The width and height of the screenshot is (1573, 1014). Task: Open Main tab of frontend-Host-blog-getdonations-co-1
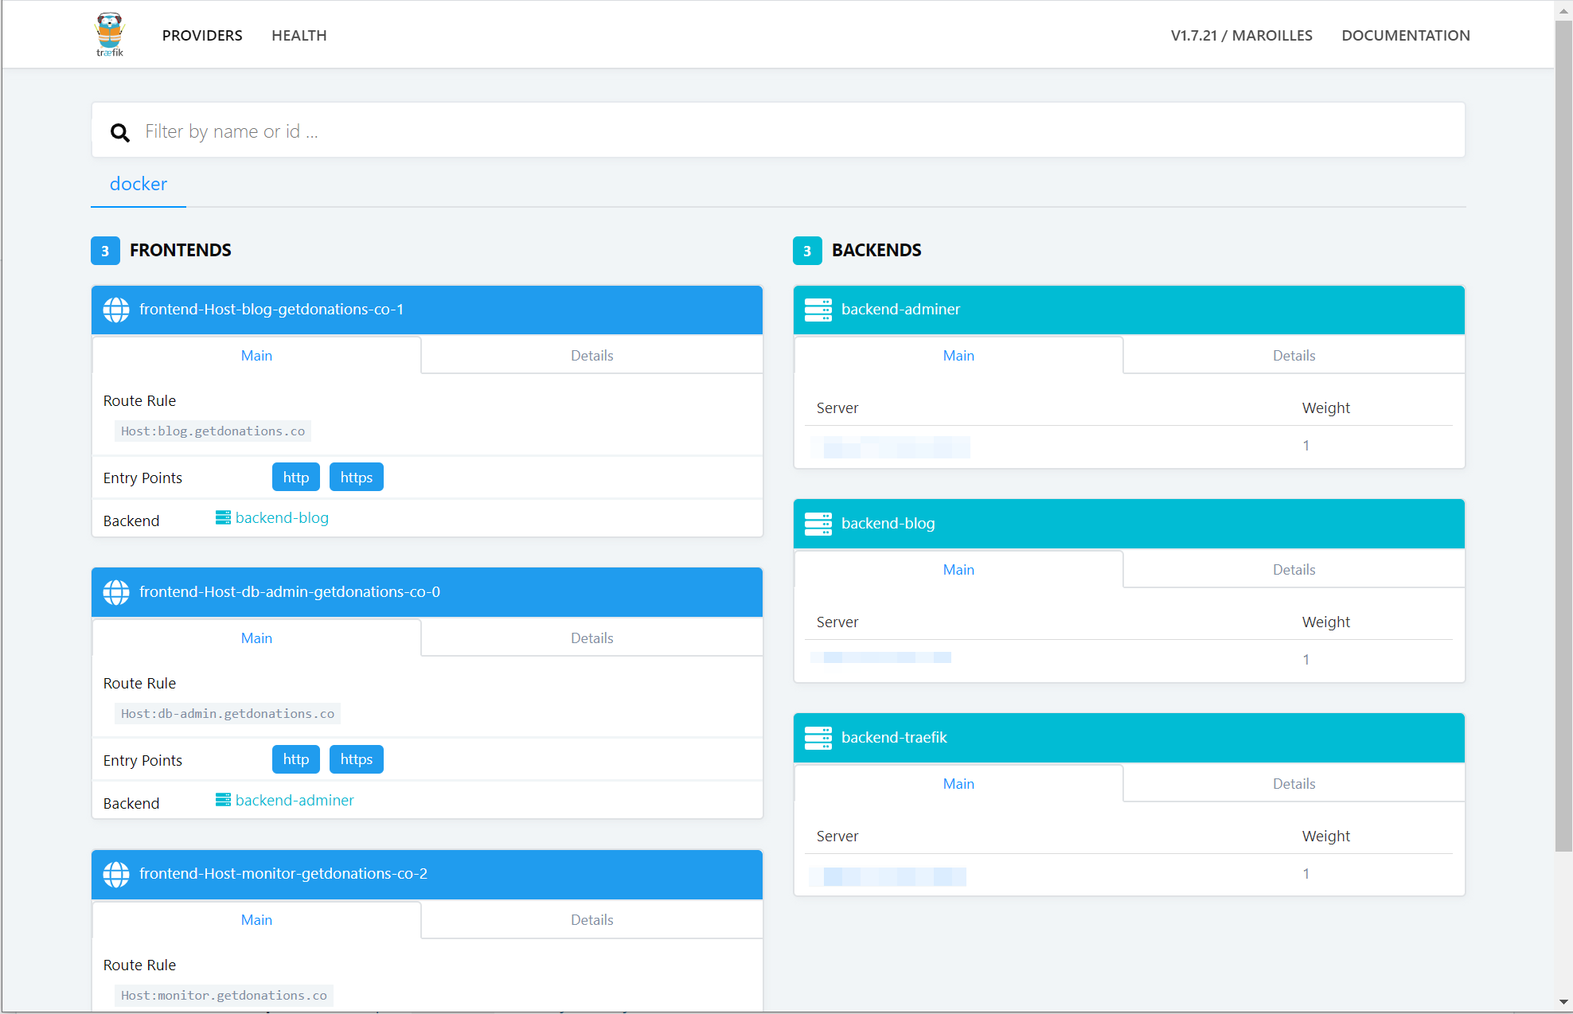pos(256,356)
